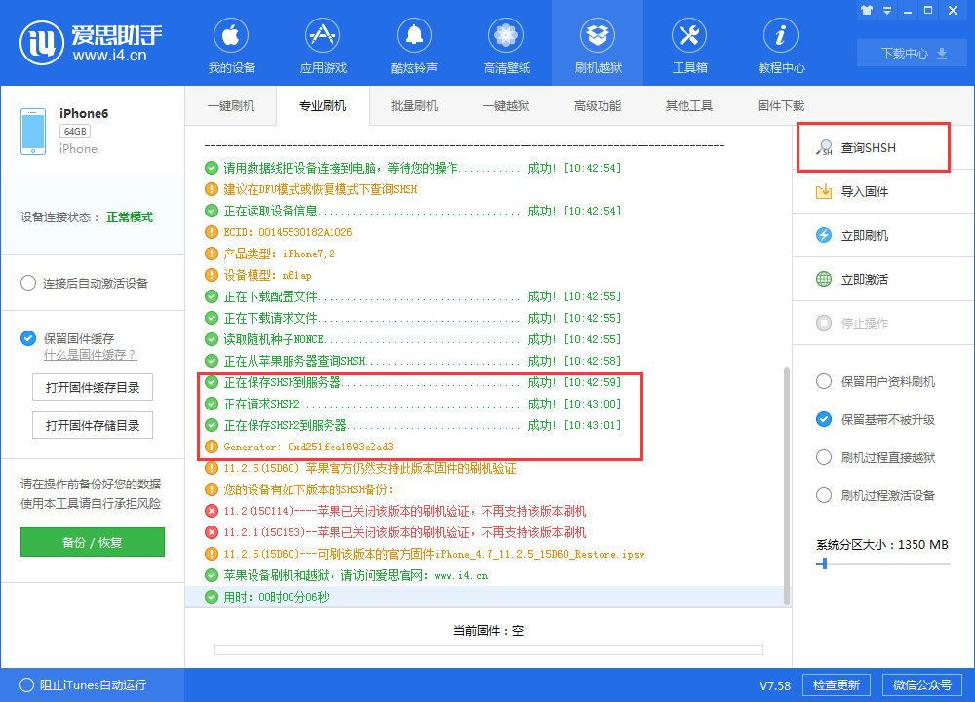Screen dimensions: 975x702
Task: Click the skin shirt icon in title bar
Action: (867, 10)
